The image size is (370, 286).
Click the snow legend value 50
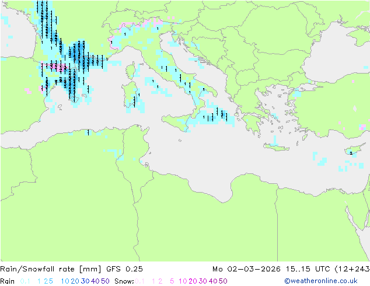point(223,281)
